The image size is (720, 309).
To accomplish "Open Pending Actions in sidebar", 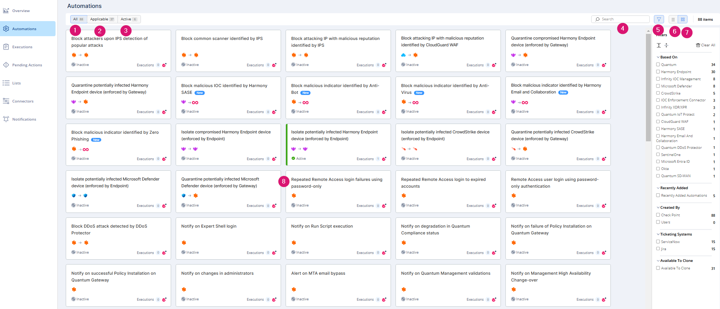I will click(28, 65).
